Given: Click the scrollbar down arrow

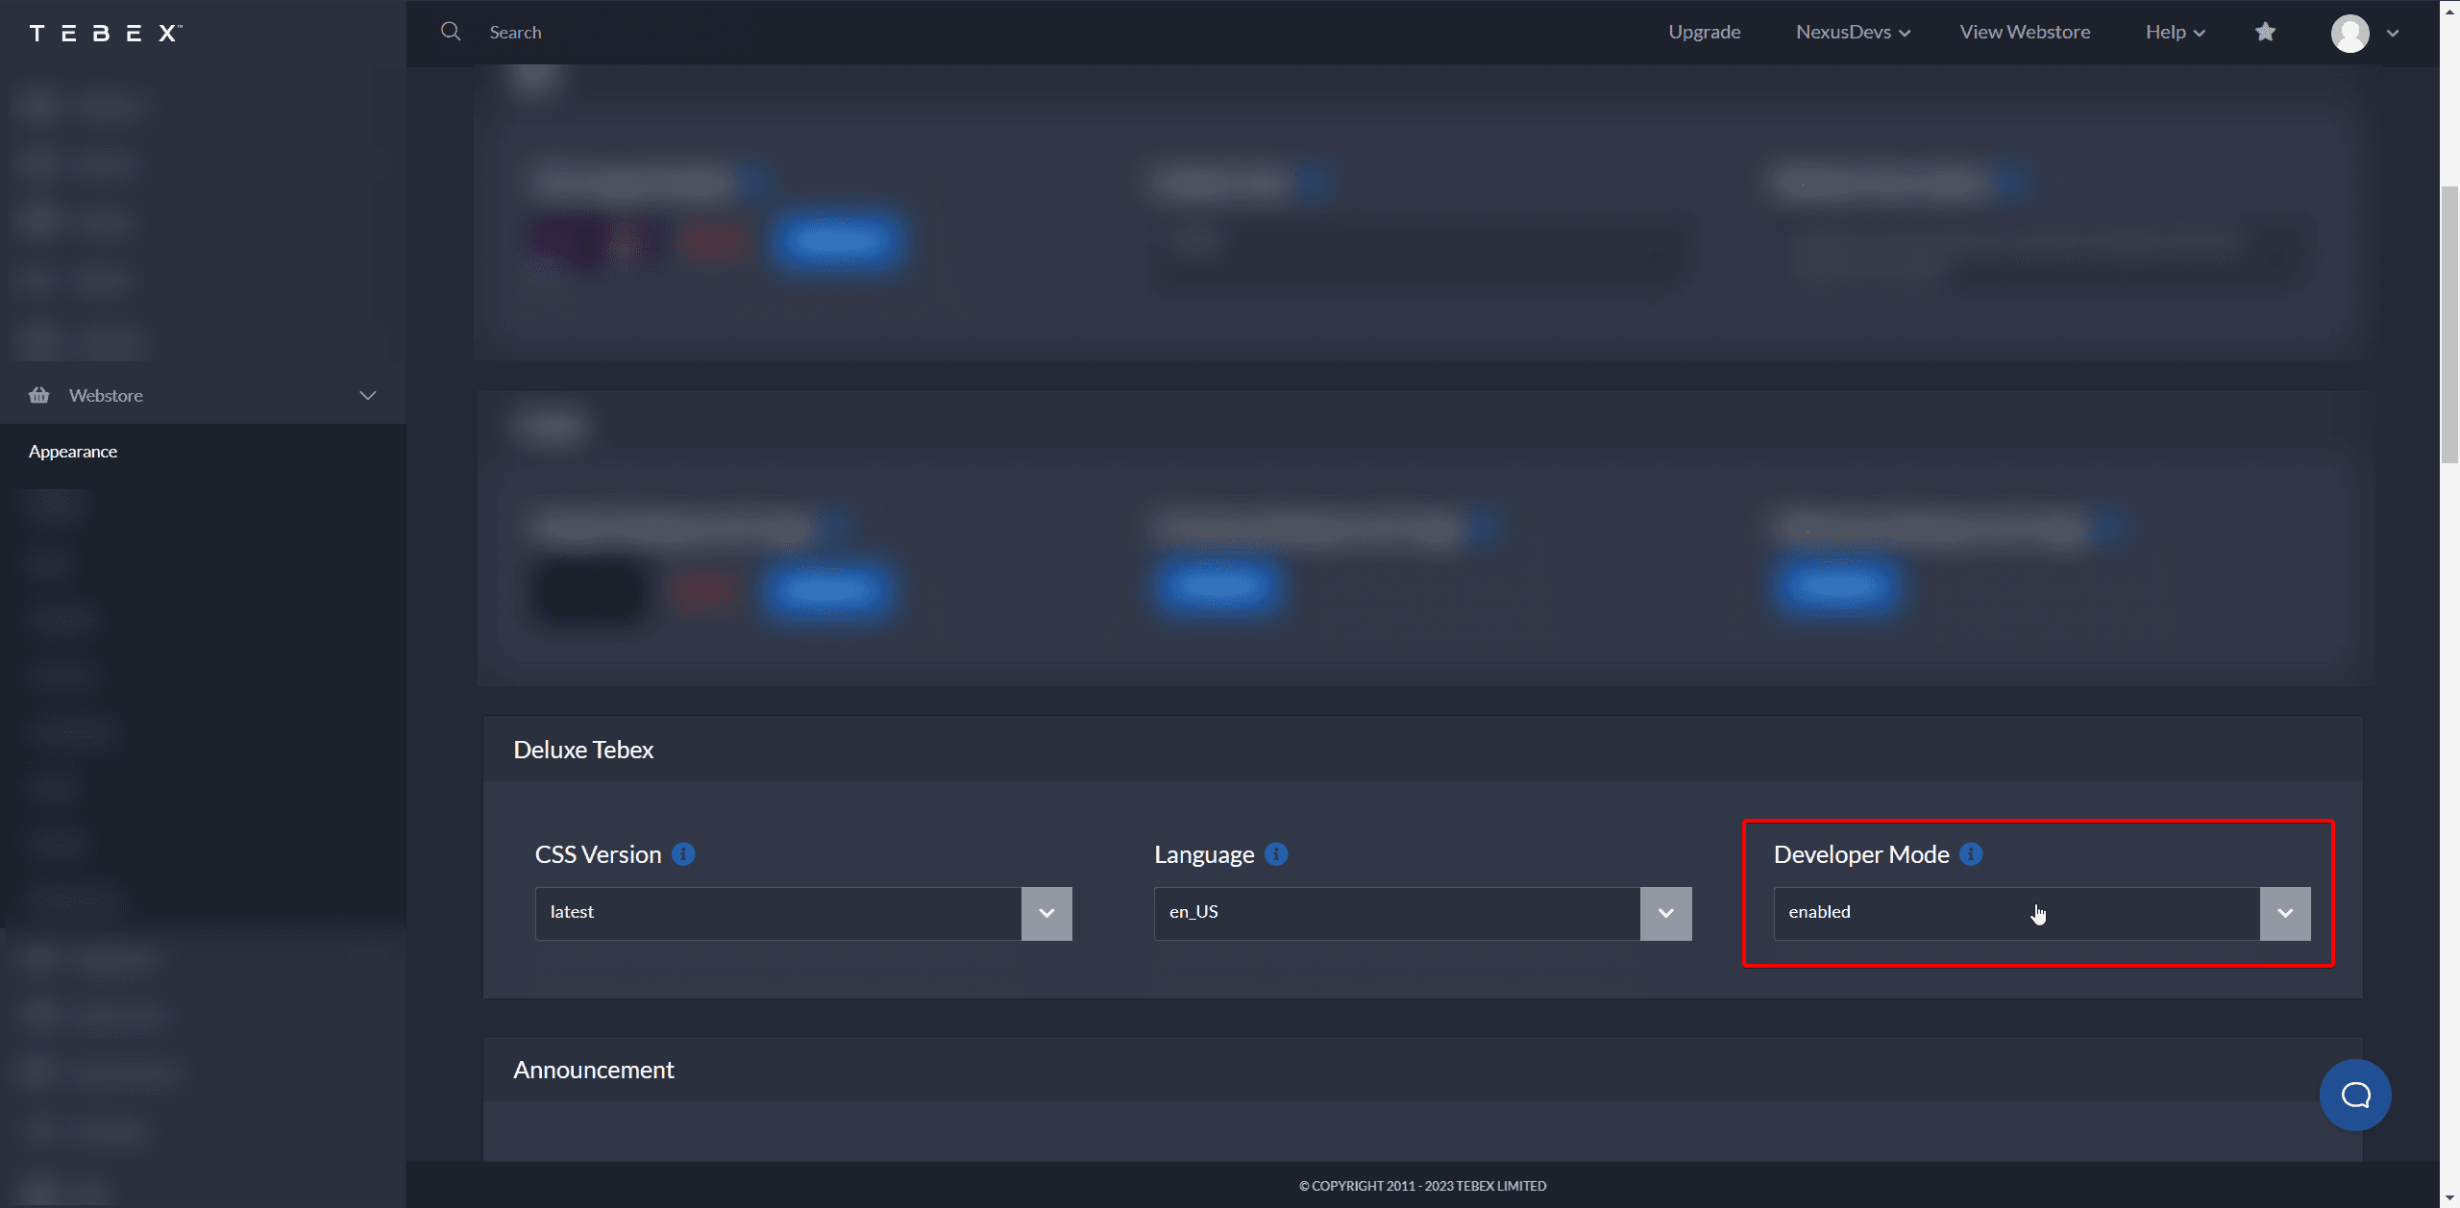Looking at the screenshot, I should 2449,1198.
